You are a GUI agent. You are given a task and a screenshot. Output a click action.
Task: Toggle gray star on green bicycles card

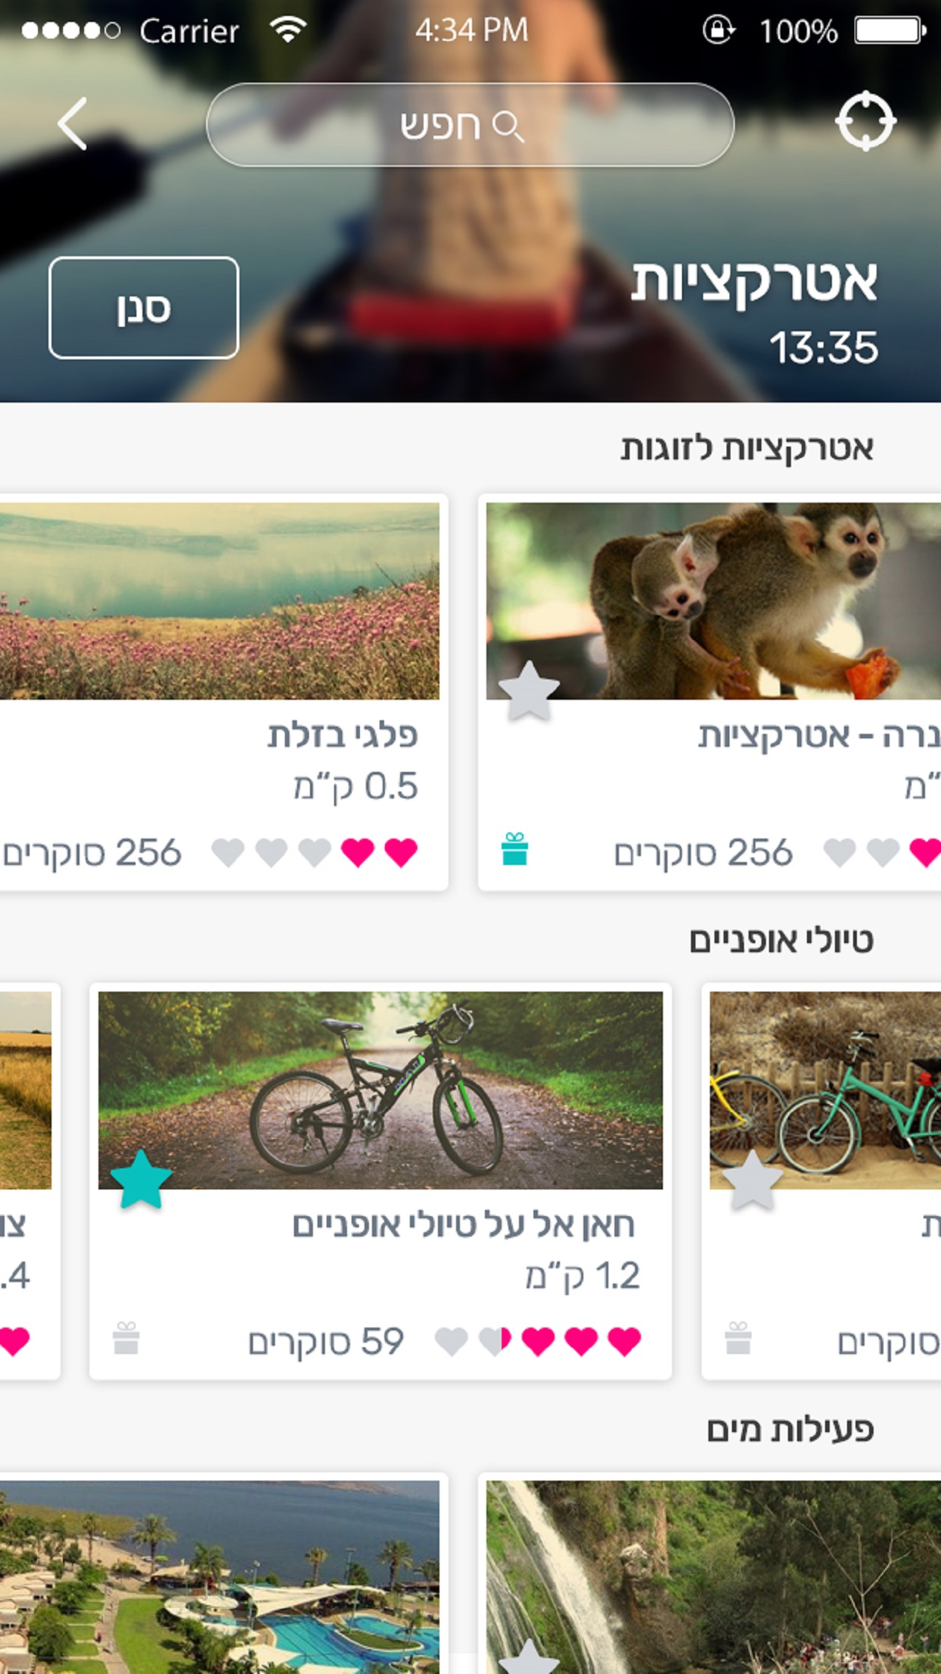pos(752,1180)
